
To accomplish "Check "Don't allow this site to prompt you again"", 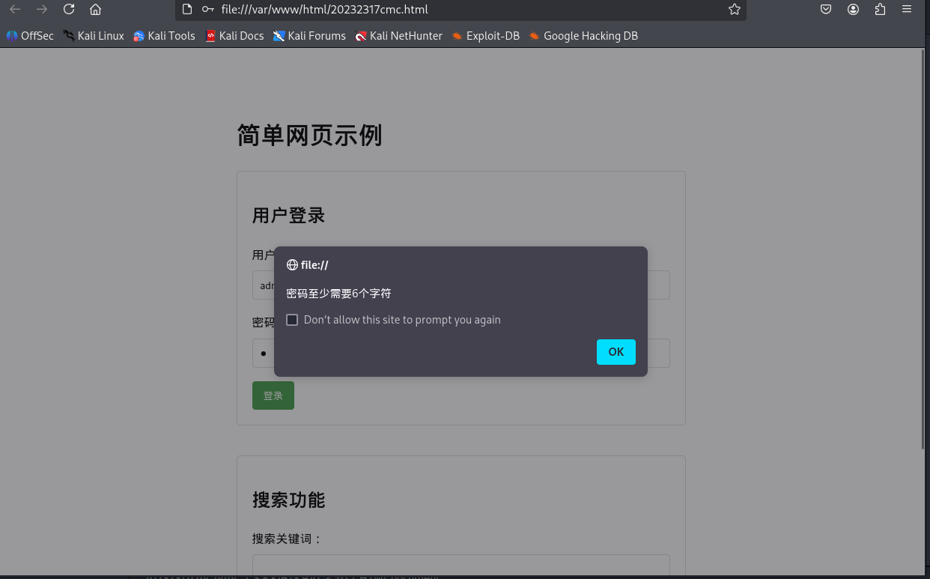I will 292,319.
